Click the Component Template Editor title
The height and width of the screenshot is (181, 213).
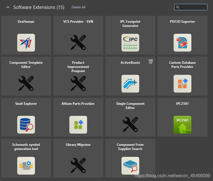click(x=26, y=65)
